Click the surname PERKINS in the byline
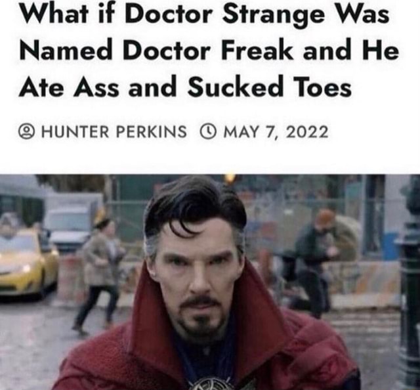The width and height of the screenshot is (420, 390). 151,132
